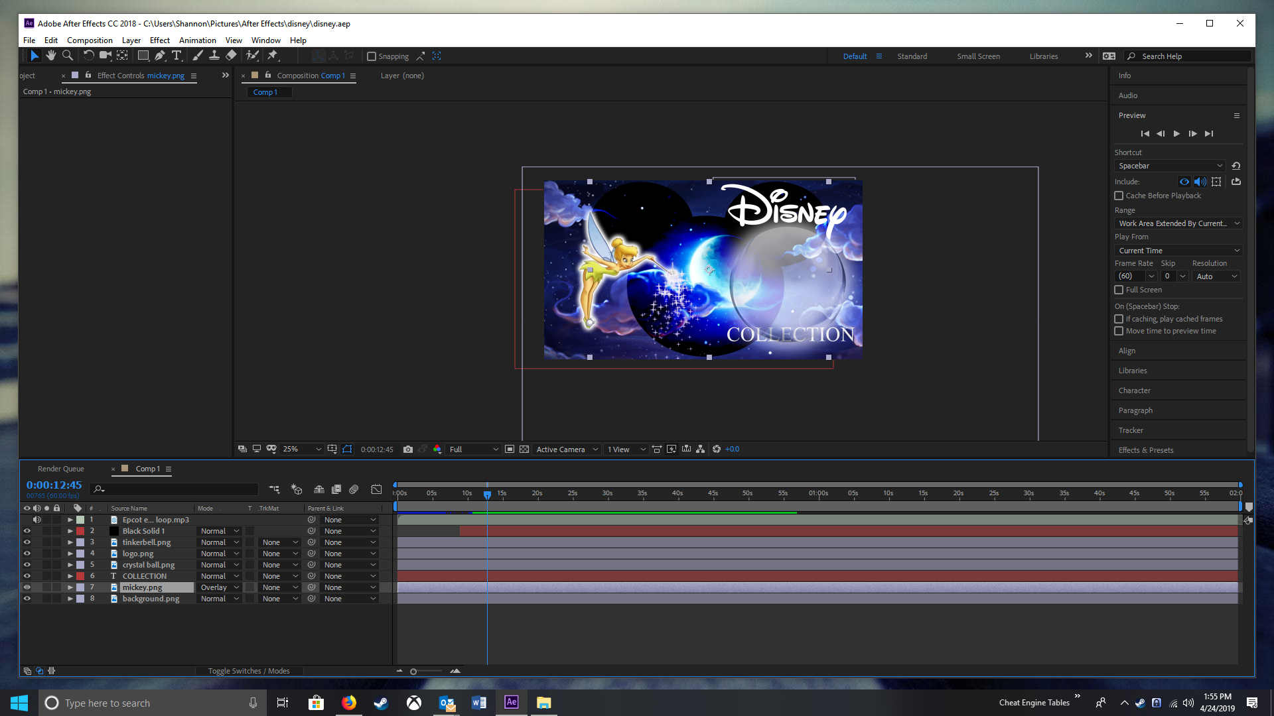Image resolution: width=1274 pixels, height=716 pixels.
Task: Open the Tracker panel
Action: (x=1131, y=430)
